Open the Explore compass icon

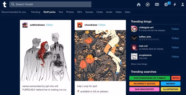[x=147, y=4]
